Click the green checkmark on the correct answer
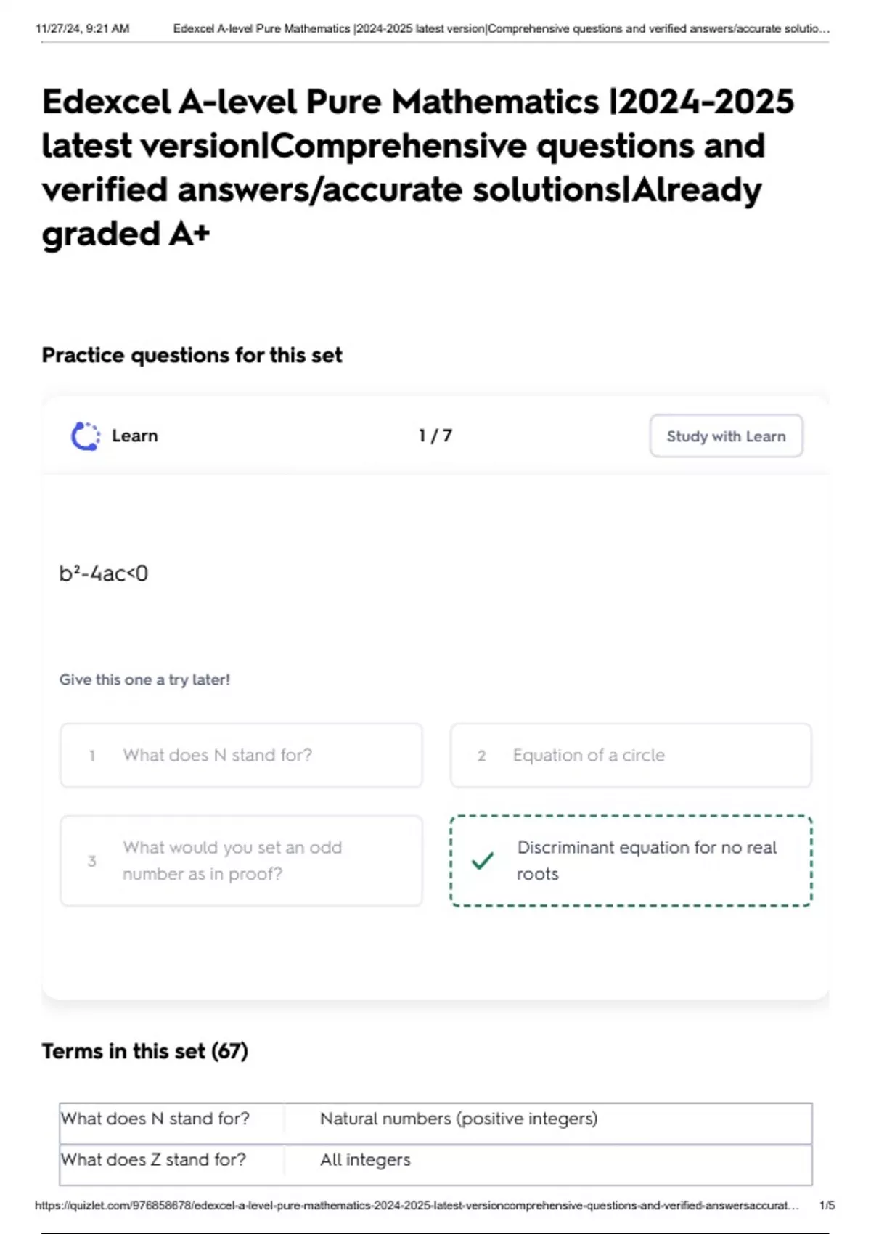 click(x=483, y=861)
